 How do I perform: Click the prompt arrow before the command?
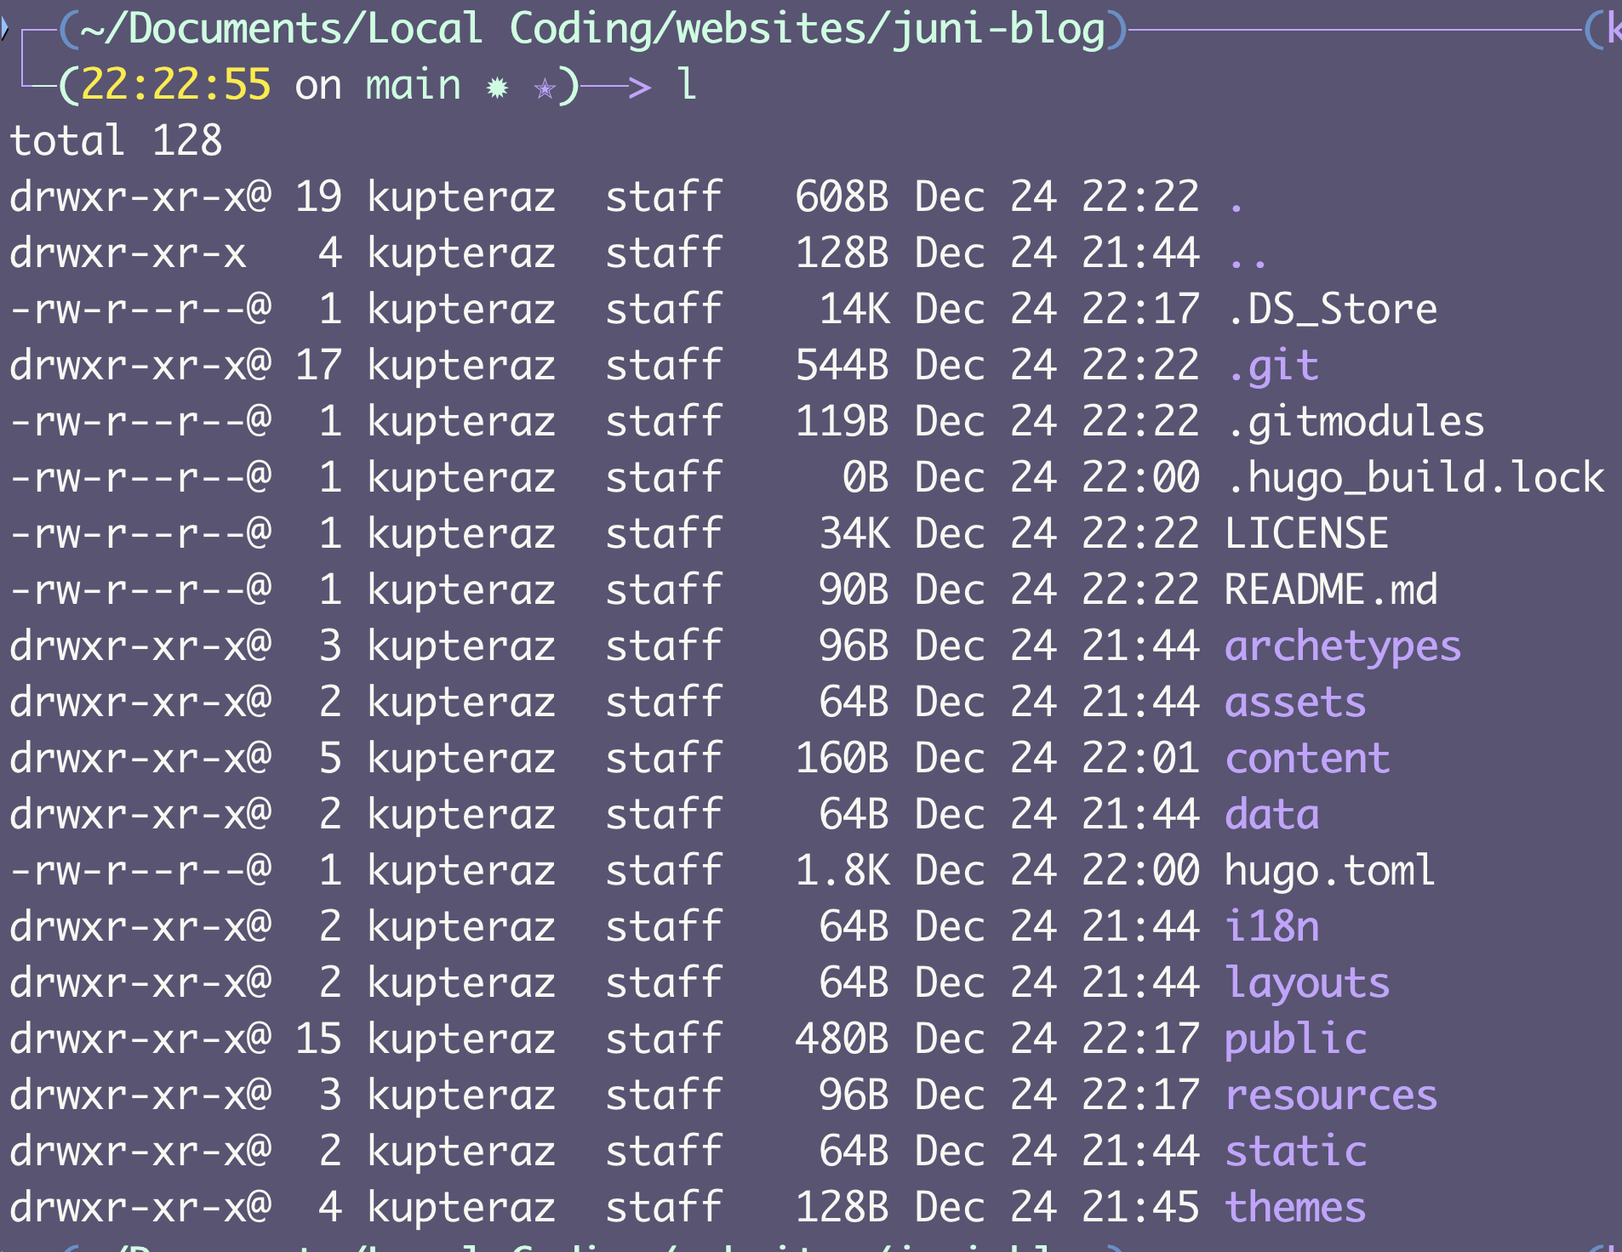(619, 86)
